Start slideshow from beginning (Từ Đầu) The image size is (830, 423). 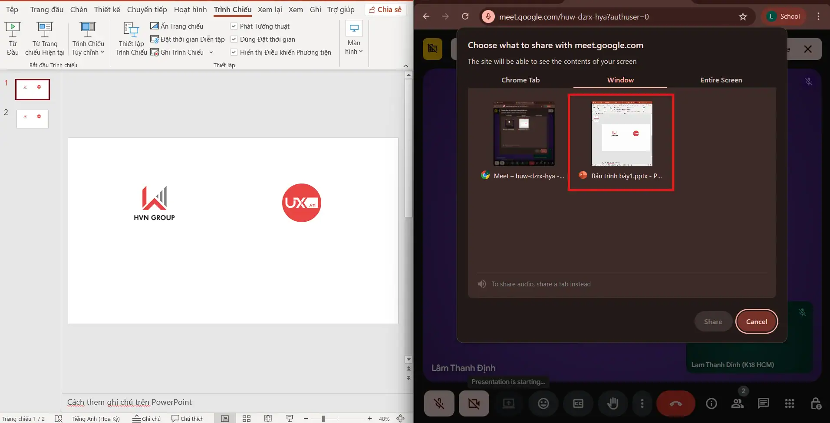13,39
